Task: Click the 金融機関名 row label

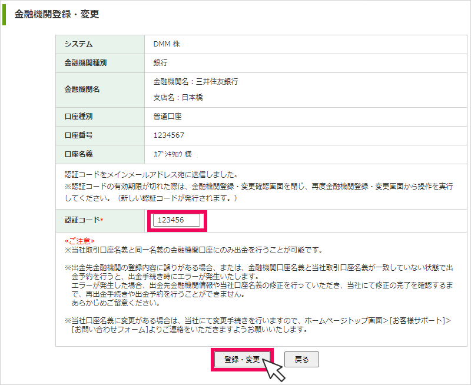Action: [82, 89]
